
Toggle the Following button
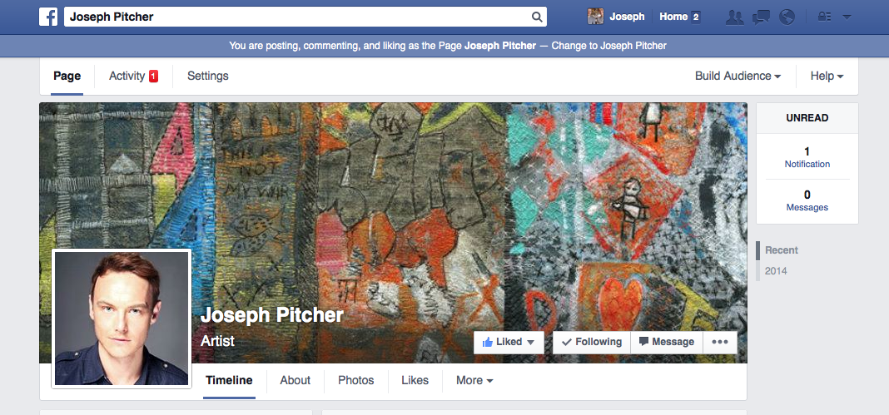[x=591, y=342]
